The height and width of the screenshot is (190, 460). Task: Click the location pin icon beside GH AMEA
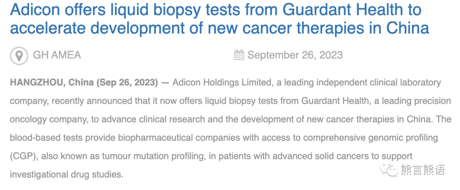[x=19, y=55]
